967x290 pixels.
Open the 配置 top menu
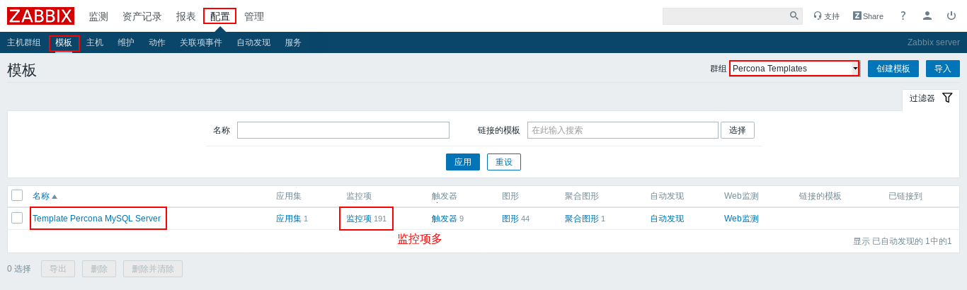220,16
